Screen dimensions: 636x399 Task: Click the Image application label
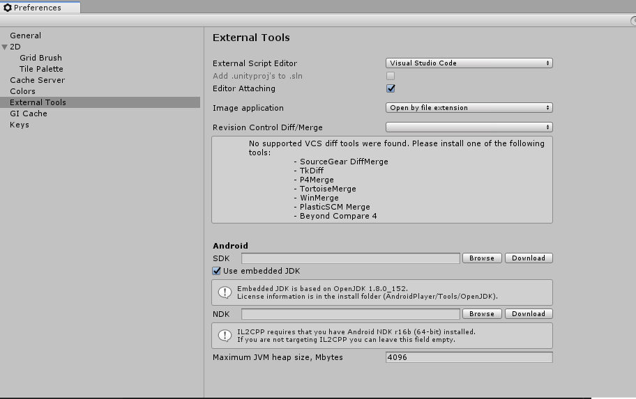[248, 108]
